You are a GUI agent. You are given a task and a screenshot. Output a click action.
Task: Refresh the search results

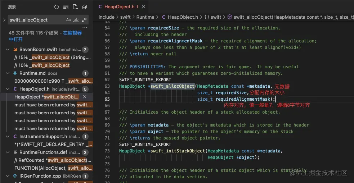(x=57, y=7)
